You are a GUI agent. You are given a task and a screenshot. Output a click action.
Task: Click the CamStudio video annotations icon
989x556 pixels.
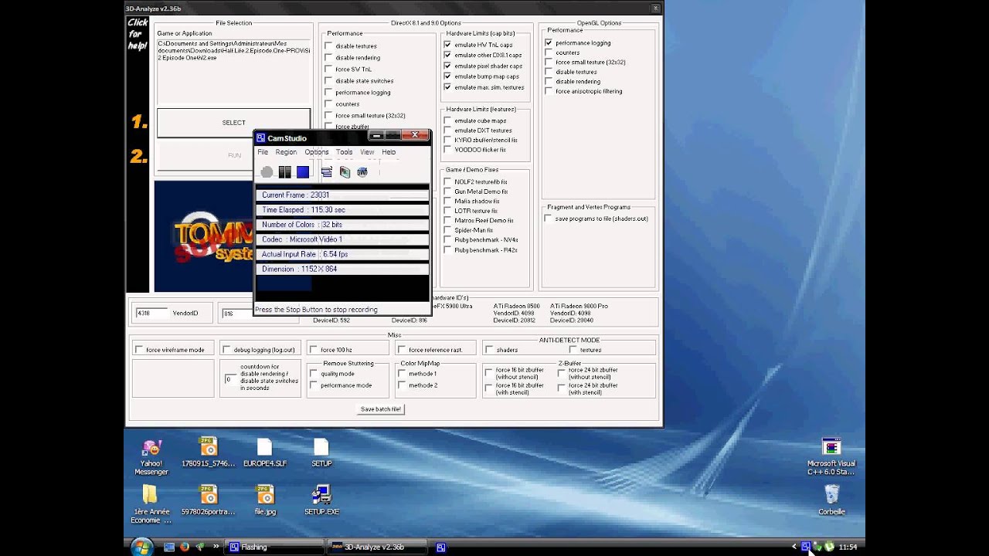point(345,172)
